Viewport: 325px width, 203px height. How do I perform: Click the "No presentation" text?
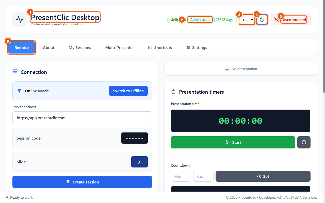(244, 69)
